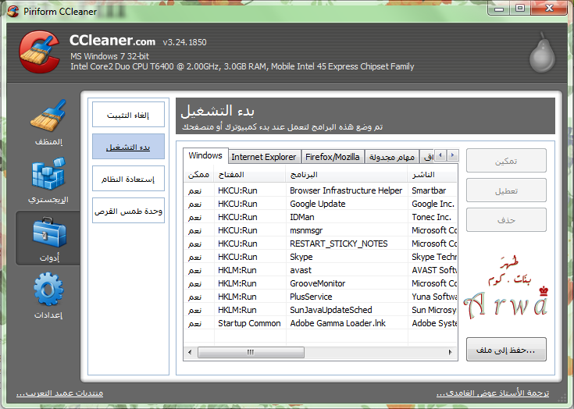Open the scheduled tasks (مهام مجدولة) tab
574x409 pixels.
click(392, 157)
